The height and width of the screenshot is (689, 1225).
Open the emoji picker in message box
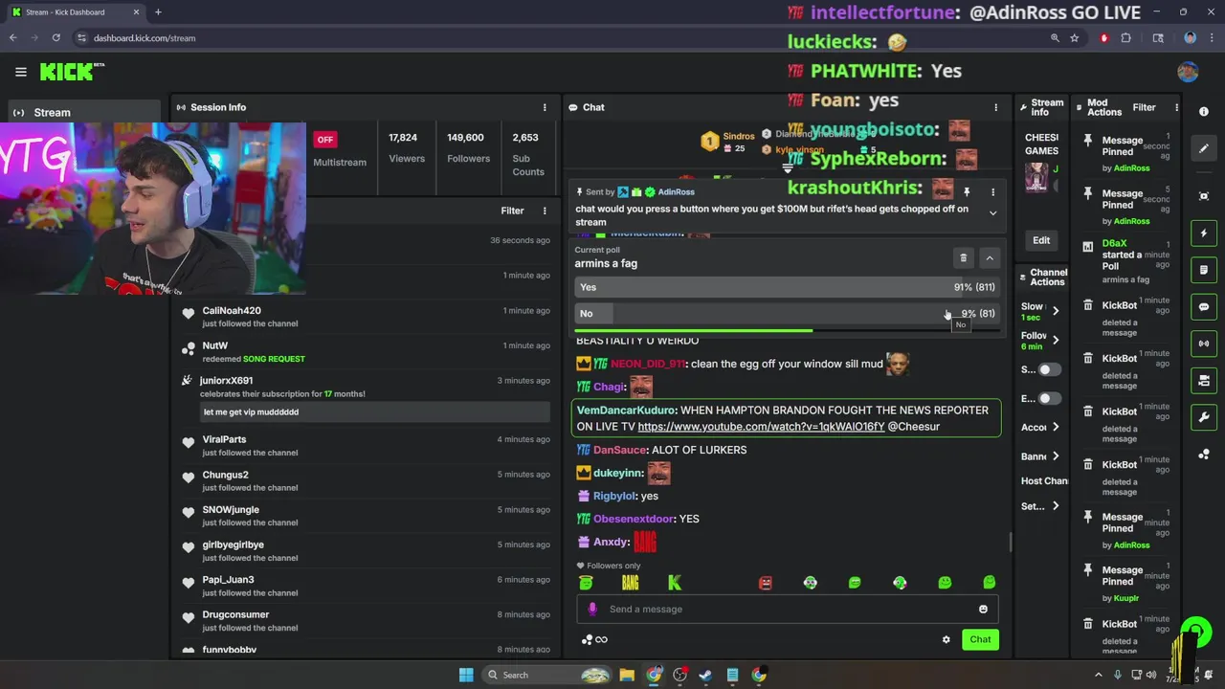(x=983, y=610)
